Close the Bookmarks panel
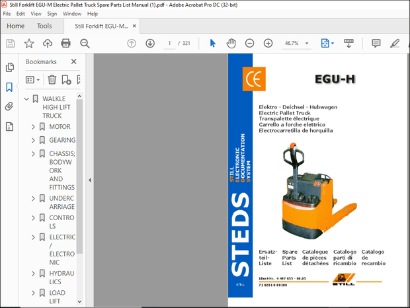Viewport: 410px width, 308px height. pyautogui.click(x=74, y=61)
